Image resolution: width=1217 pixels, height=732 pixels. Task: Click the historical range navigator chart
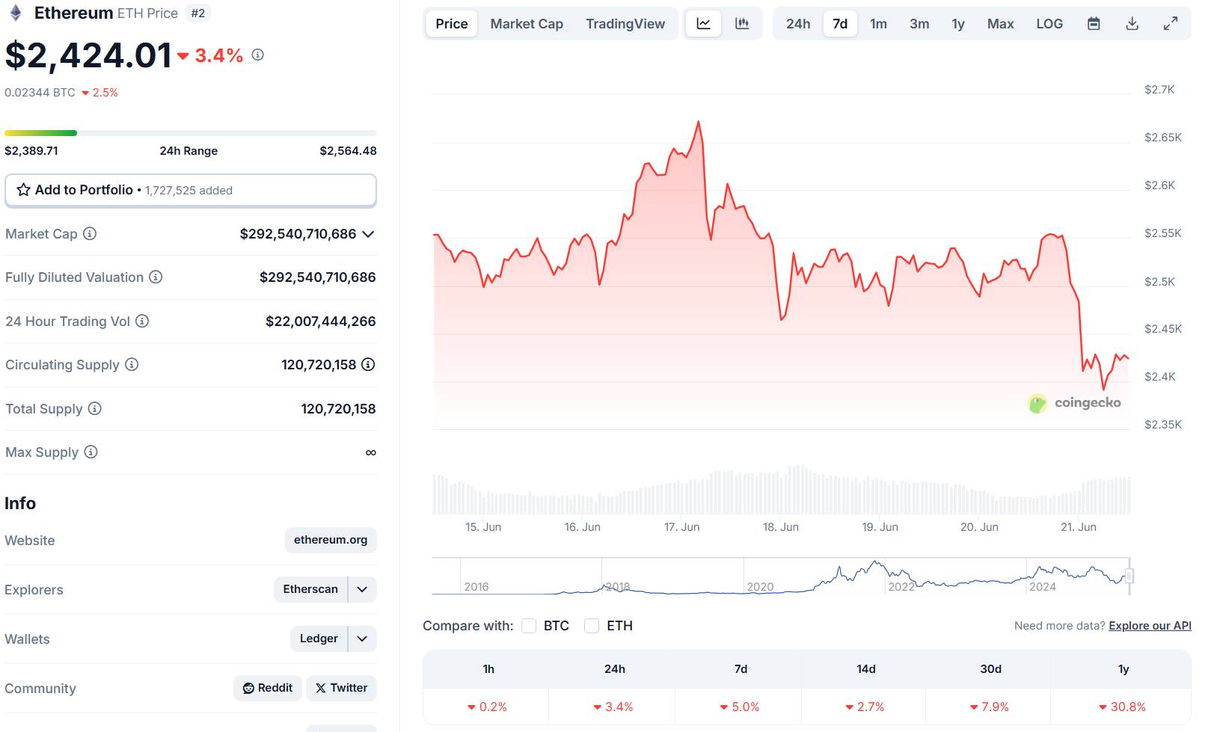click(x=780, y=576)
